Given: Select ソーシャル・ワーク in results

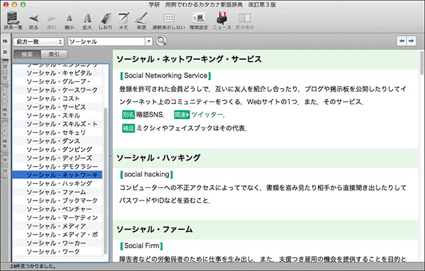Looking at the screenshot, I should pos(57,252).
